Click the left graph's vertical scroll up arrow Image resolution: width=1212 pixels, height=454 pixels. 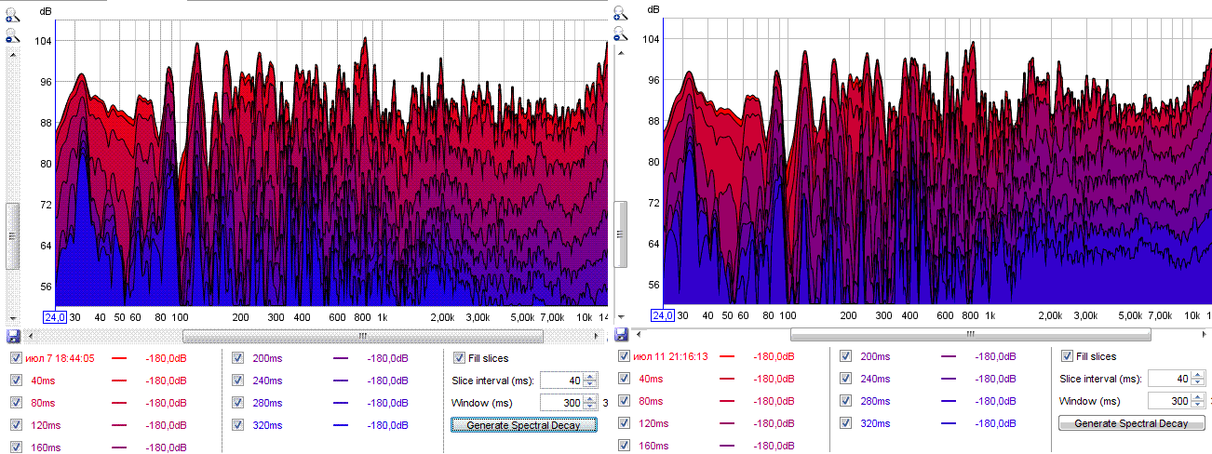[12, 55]
